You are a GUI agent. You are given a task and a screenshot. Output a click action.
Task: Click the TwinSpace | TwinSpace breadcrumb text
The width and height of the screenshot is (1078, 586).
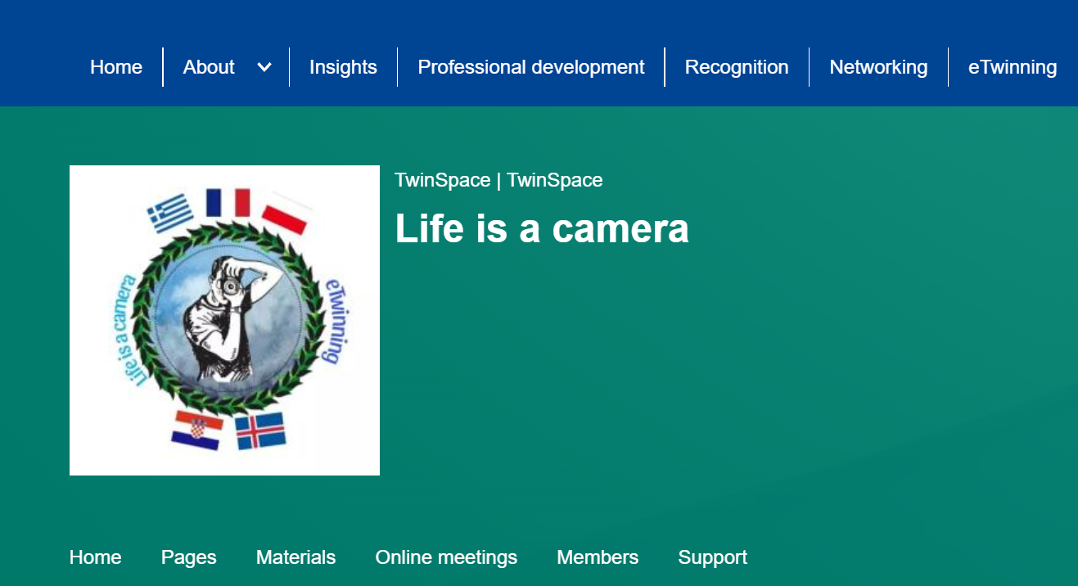498,180
